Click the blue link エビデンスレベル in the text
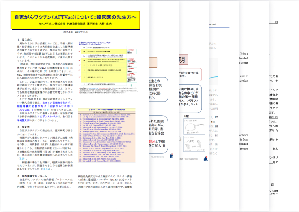This screenshot has width=299, height=212. click(x=47, y=116)
